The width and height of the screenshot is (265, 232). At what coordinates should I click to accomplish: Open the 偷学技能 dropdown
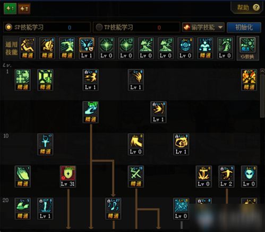coord(203,27)
